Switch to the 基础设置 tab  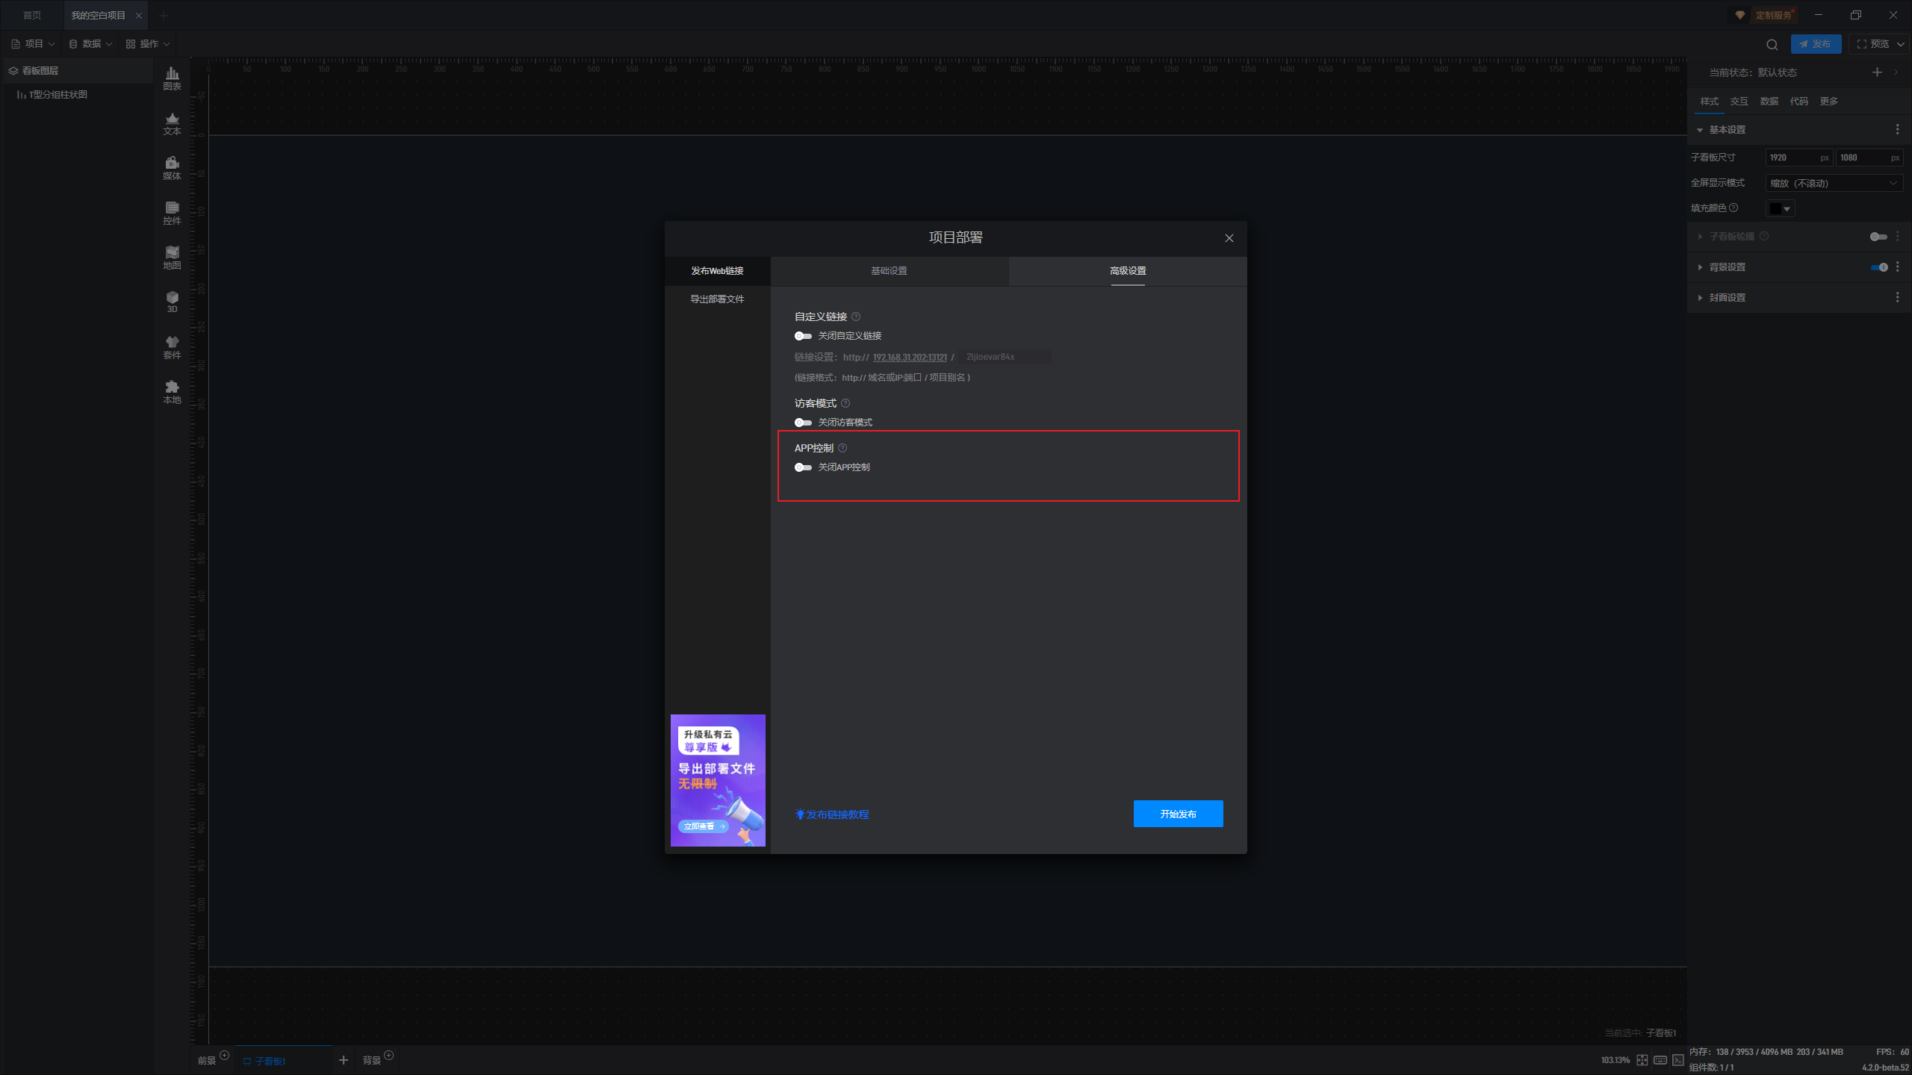click(x=889, y=271)
